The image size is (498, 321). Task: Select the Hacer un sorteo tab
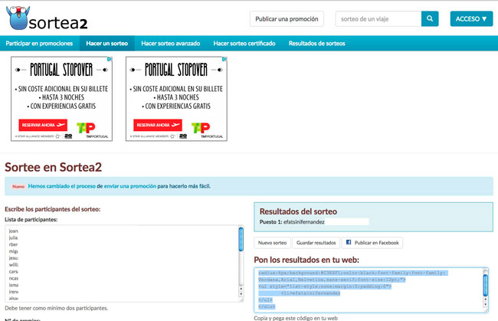(107, 44)
